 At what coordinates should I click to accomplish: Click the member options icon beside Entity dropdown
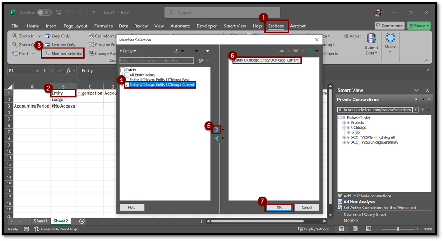(x=176, y=51)
